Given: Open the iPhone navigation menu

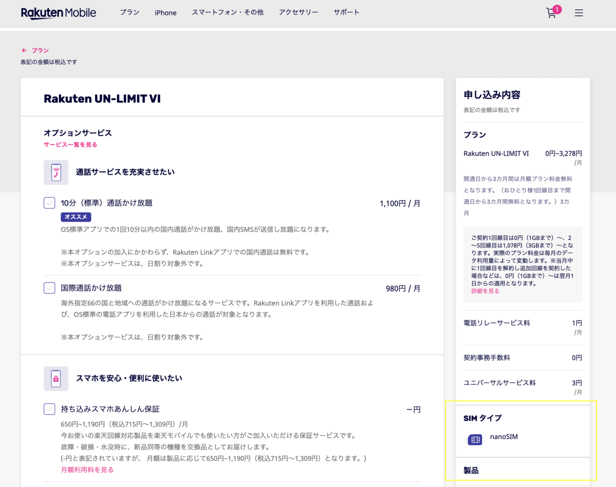Looking at the screenshot, I should click(x=165, y=12).
